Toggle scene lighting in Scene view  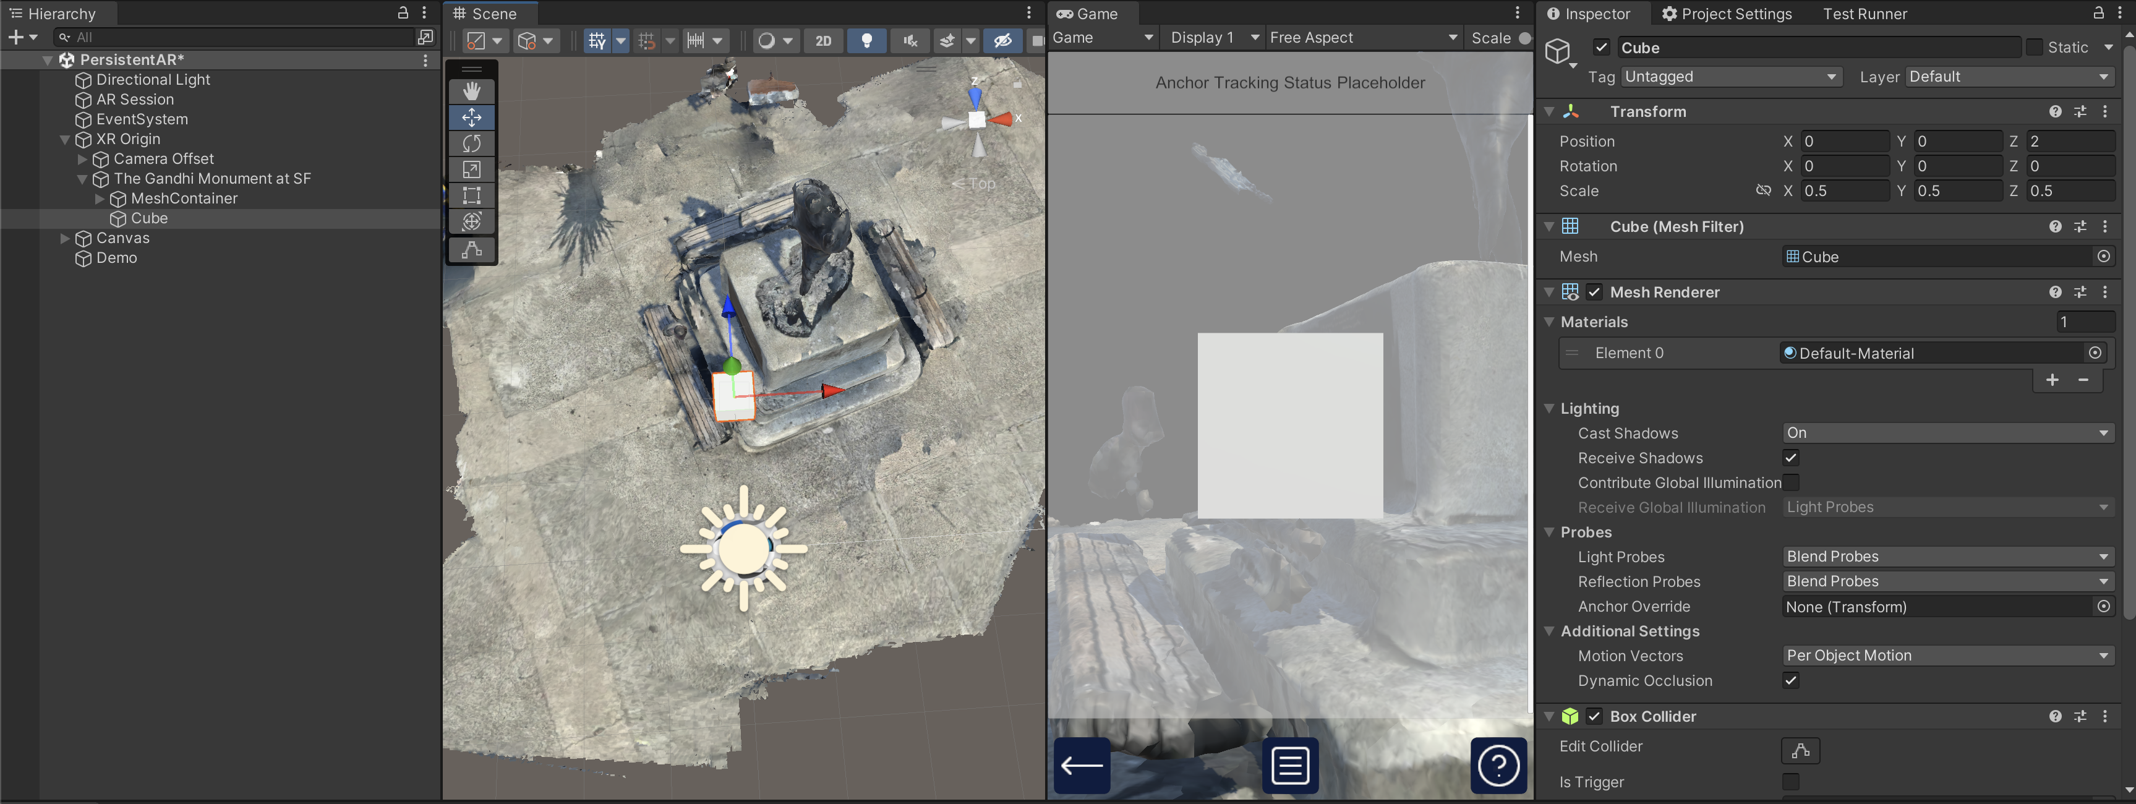coord(868,40)
